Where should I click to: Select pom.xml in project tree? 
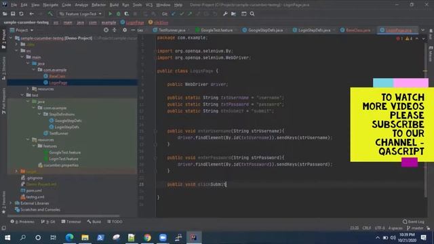pos(34,190)
